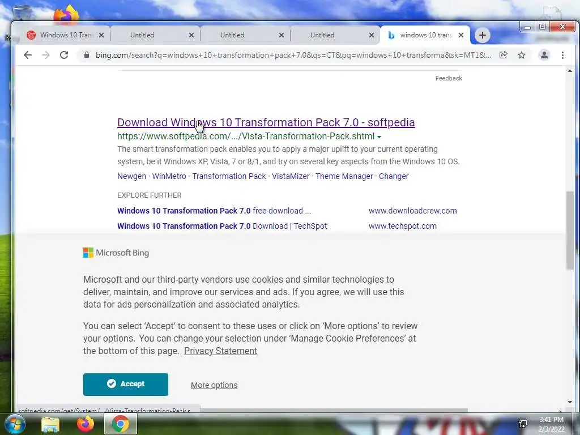Image resolution: width=580 pixels, height=435 pixels.
Task: Open the TechSpot download link
Action: click(222, 226)
